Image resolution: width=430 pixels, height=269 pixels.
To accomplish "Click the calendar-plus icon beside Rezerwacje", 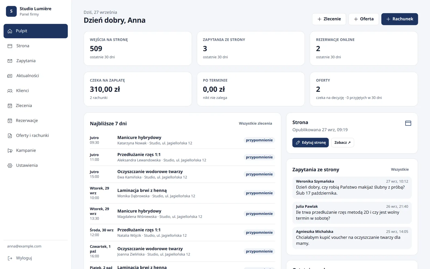I will tap(10, 121).
